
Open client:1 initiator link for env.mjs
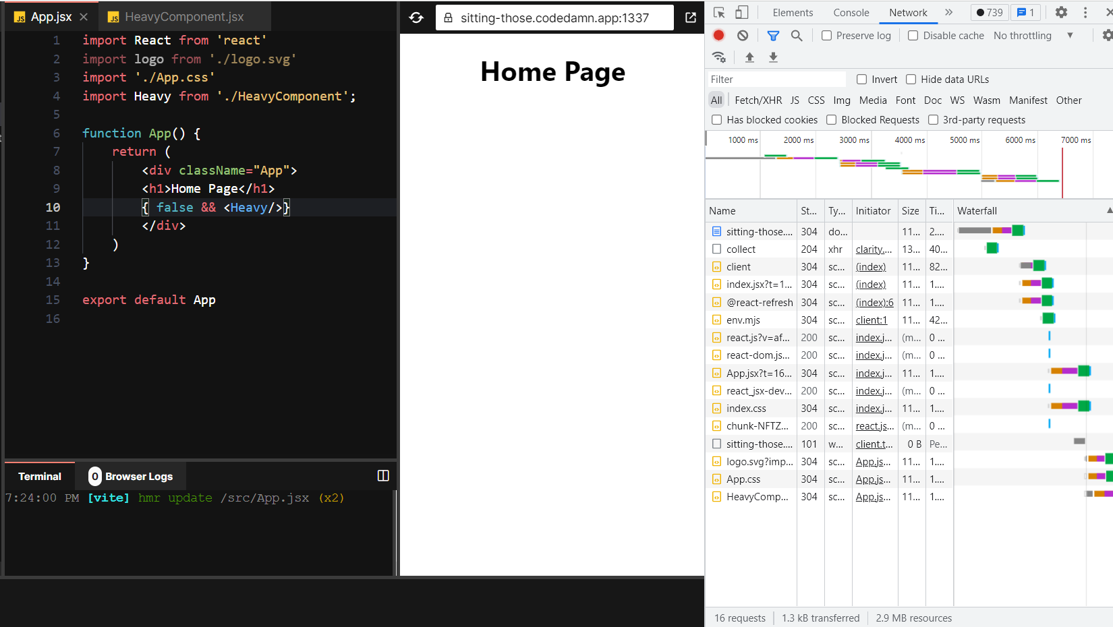point(871,320)
